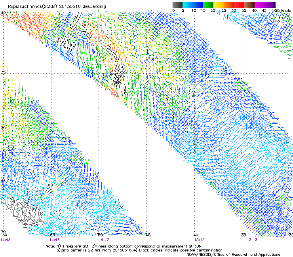
Task: Click the pass time label 13:13
Action: tap(252, 240)
